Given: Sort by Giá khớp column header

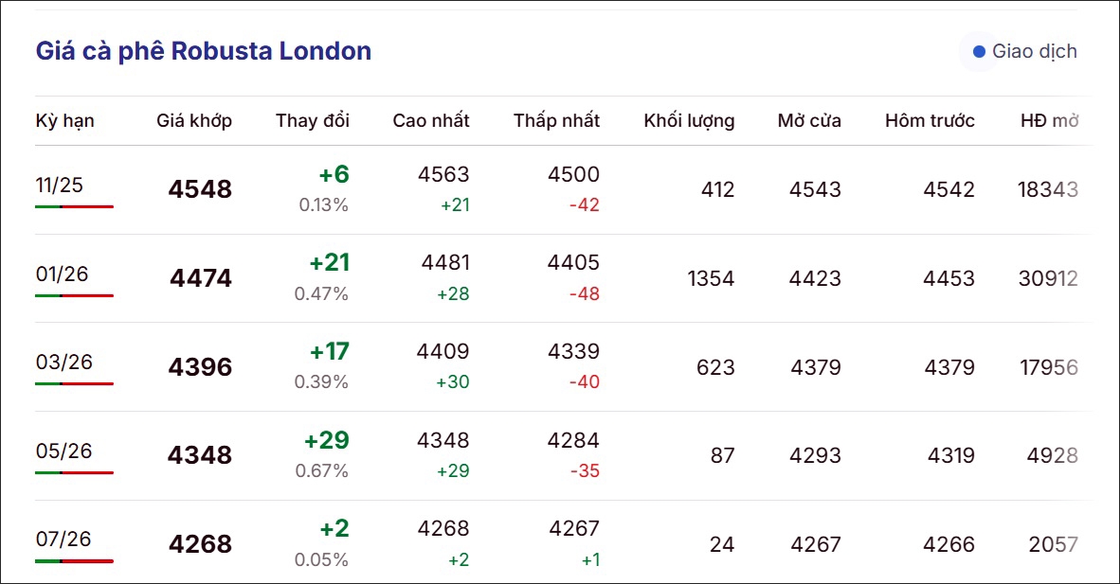Looking at the screenshot, I should click(194, 120).
